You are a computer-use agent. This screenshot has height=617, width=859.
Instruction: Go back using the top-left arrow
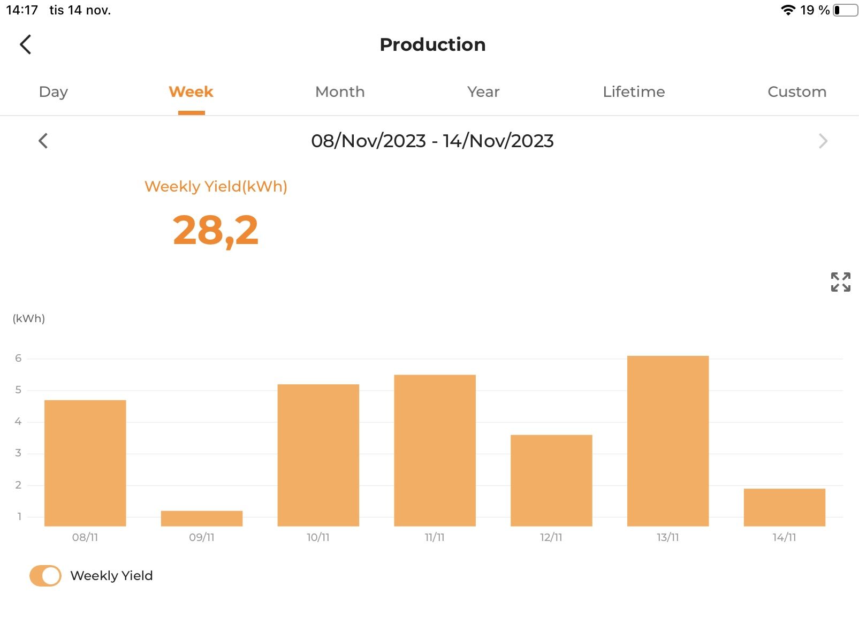pos(26,44)
